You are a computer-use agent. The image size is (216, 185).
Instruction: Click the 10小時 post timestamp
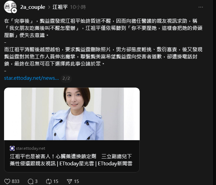pos(78,7)
